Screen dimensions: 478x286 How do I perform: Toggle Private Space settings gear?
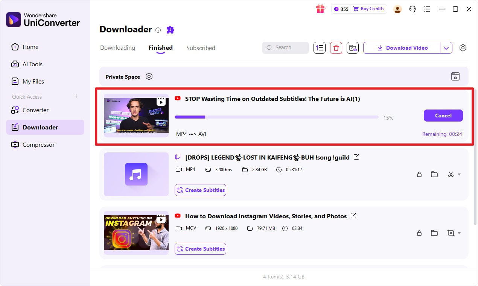point(149,76)
